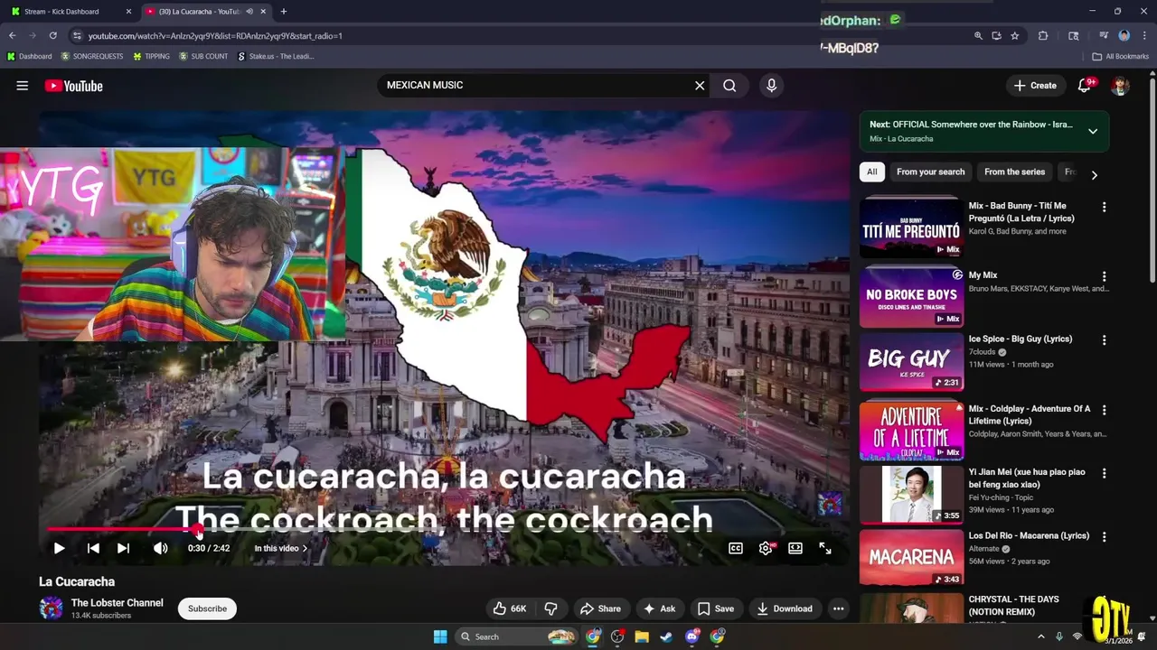Screen dimensions: 1157x650
Task: Subscribe to The Lobster Channel
Action: coord(207,608)
